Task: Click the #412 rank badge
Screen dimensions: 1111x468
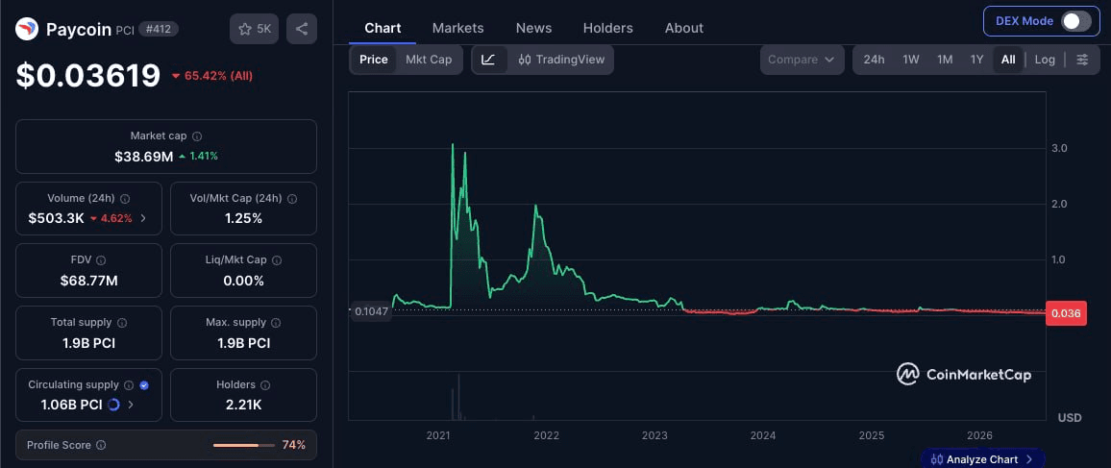Action: coord(158,29)
